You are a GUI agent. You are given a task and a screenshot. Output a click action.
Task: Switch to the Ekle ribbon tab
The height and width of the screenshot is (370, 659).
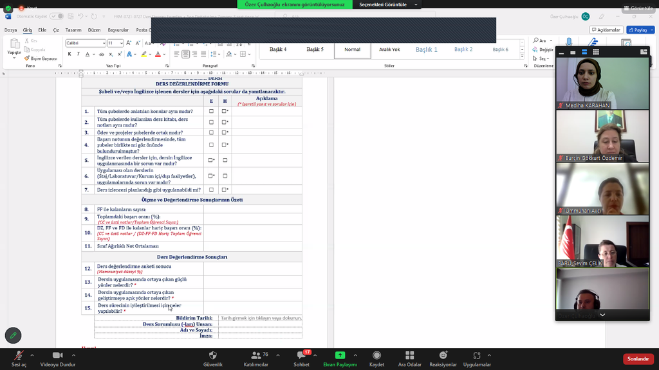42,30
